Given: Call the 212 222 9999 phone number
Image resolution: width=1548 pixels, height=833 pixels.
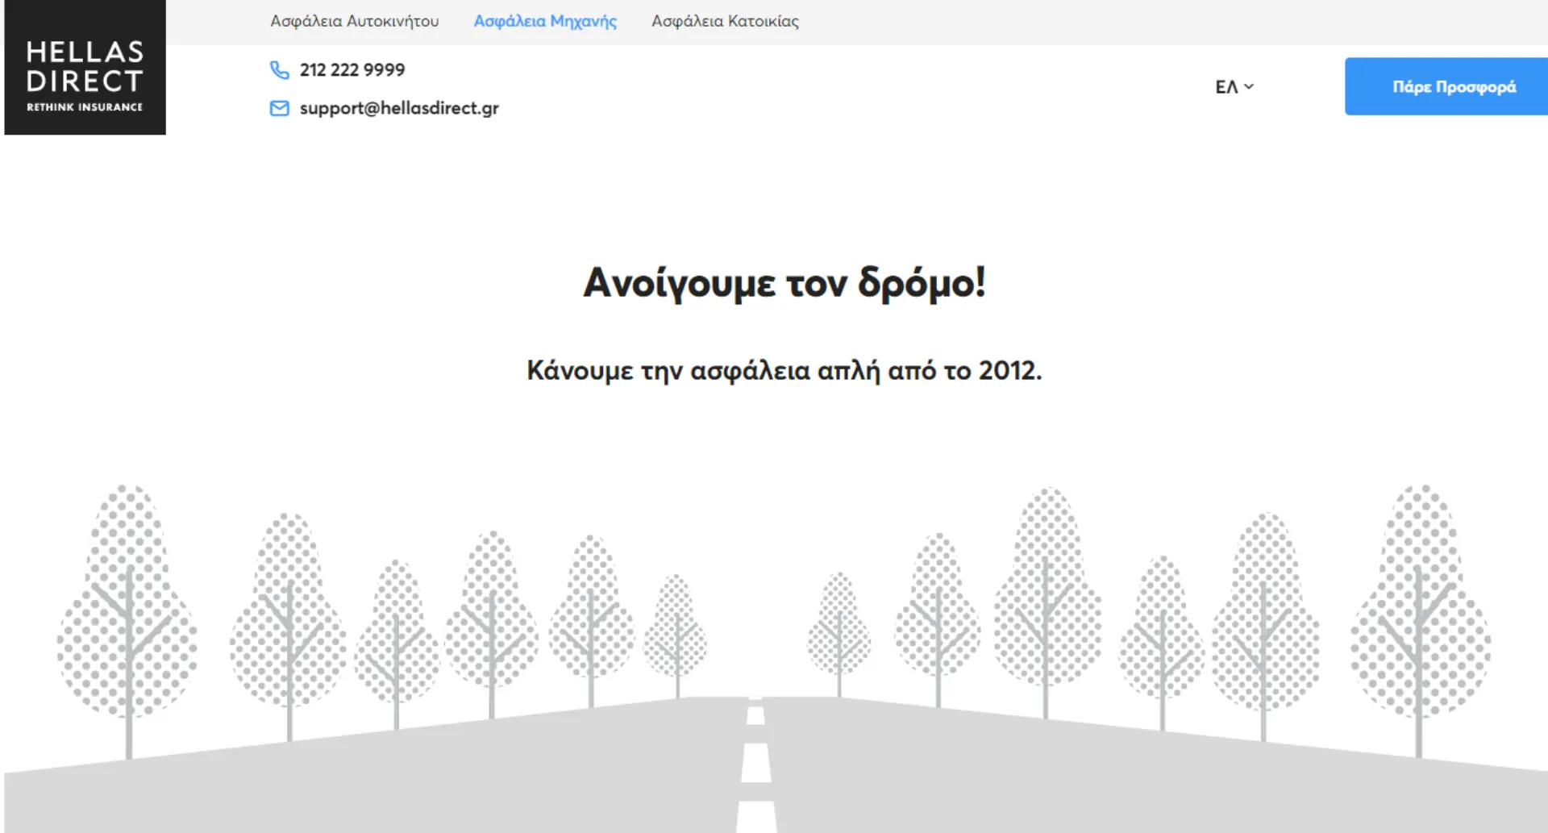Looking at the screenshot, I should (x=352, y=69).
